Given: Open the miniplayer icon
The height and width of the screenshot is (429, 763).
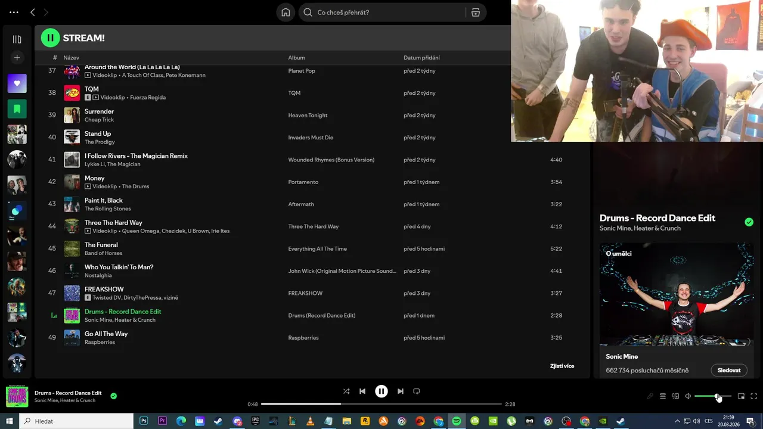Looking at the screenshot, I should pos(741,396).
